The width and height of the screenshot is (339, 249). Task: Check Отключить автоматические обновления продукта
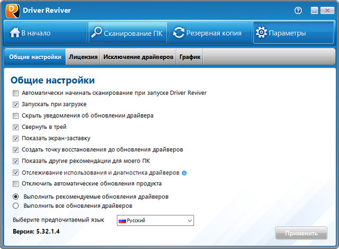click(16, 184)
